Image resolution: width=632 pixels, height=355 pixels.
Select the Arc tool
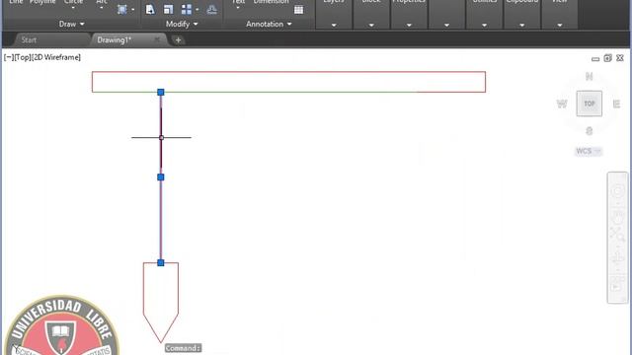[102, 3]
